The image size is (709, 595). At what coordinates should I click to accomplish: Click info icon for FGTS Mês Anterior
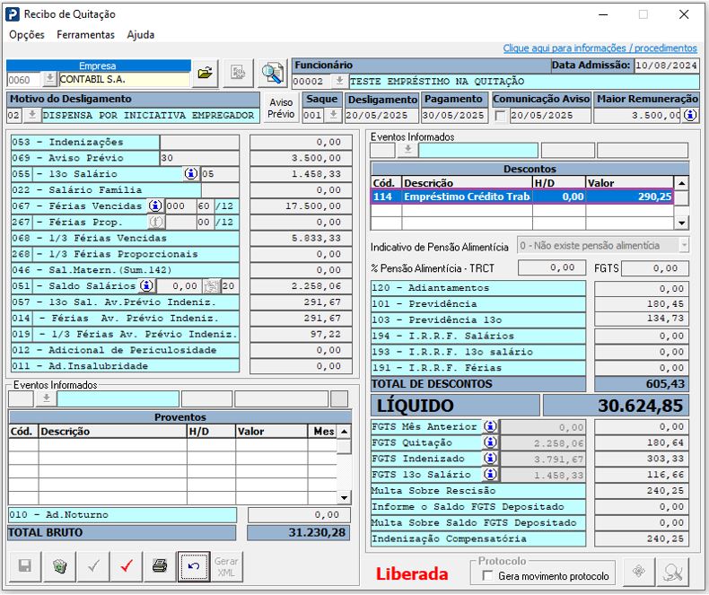coord(490,426)
